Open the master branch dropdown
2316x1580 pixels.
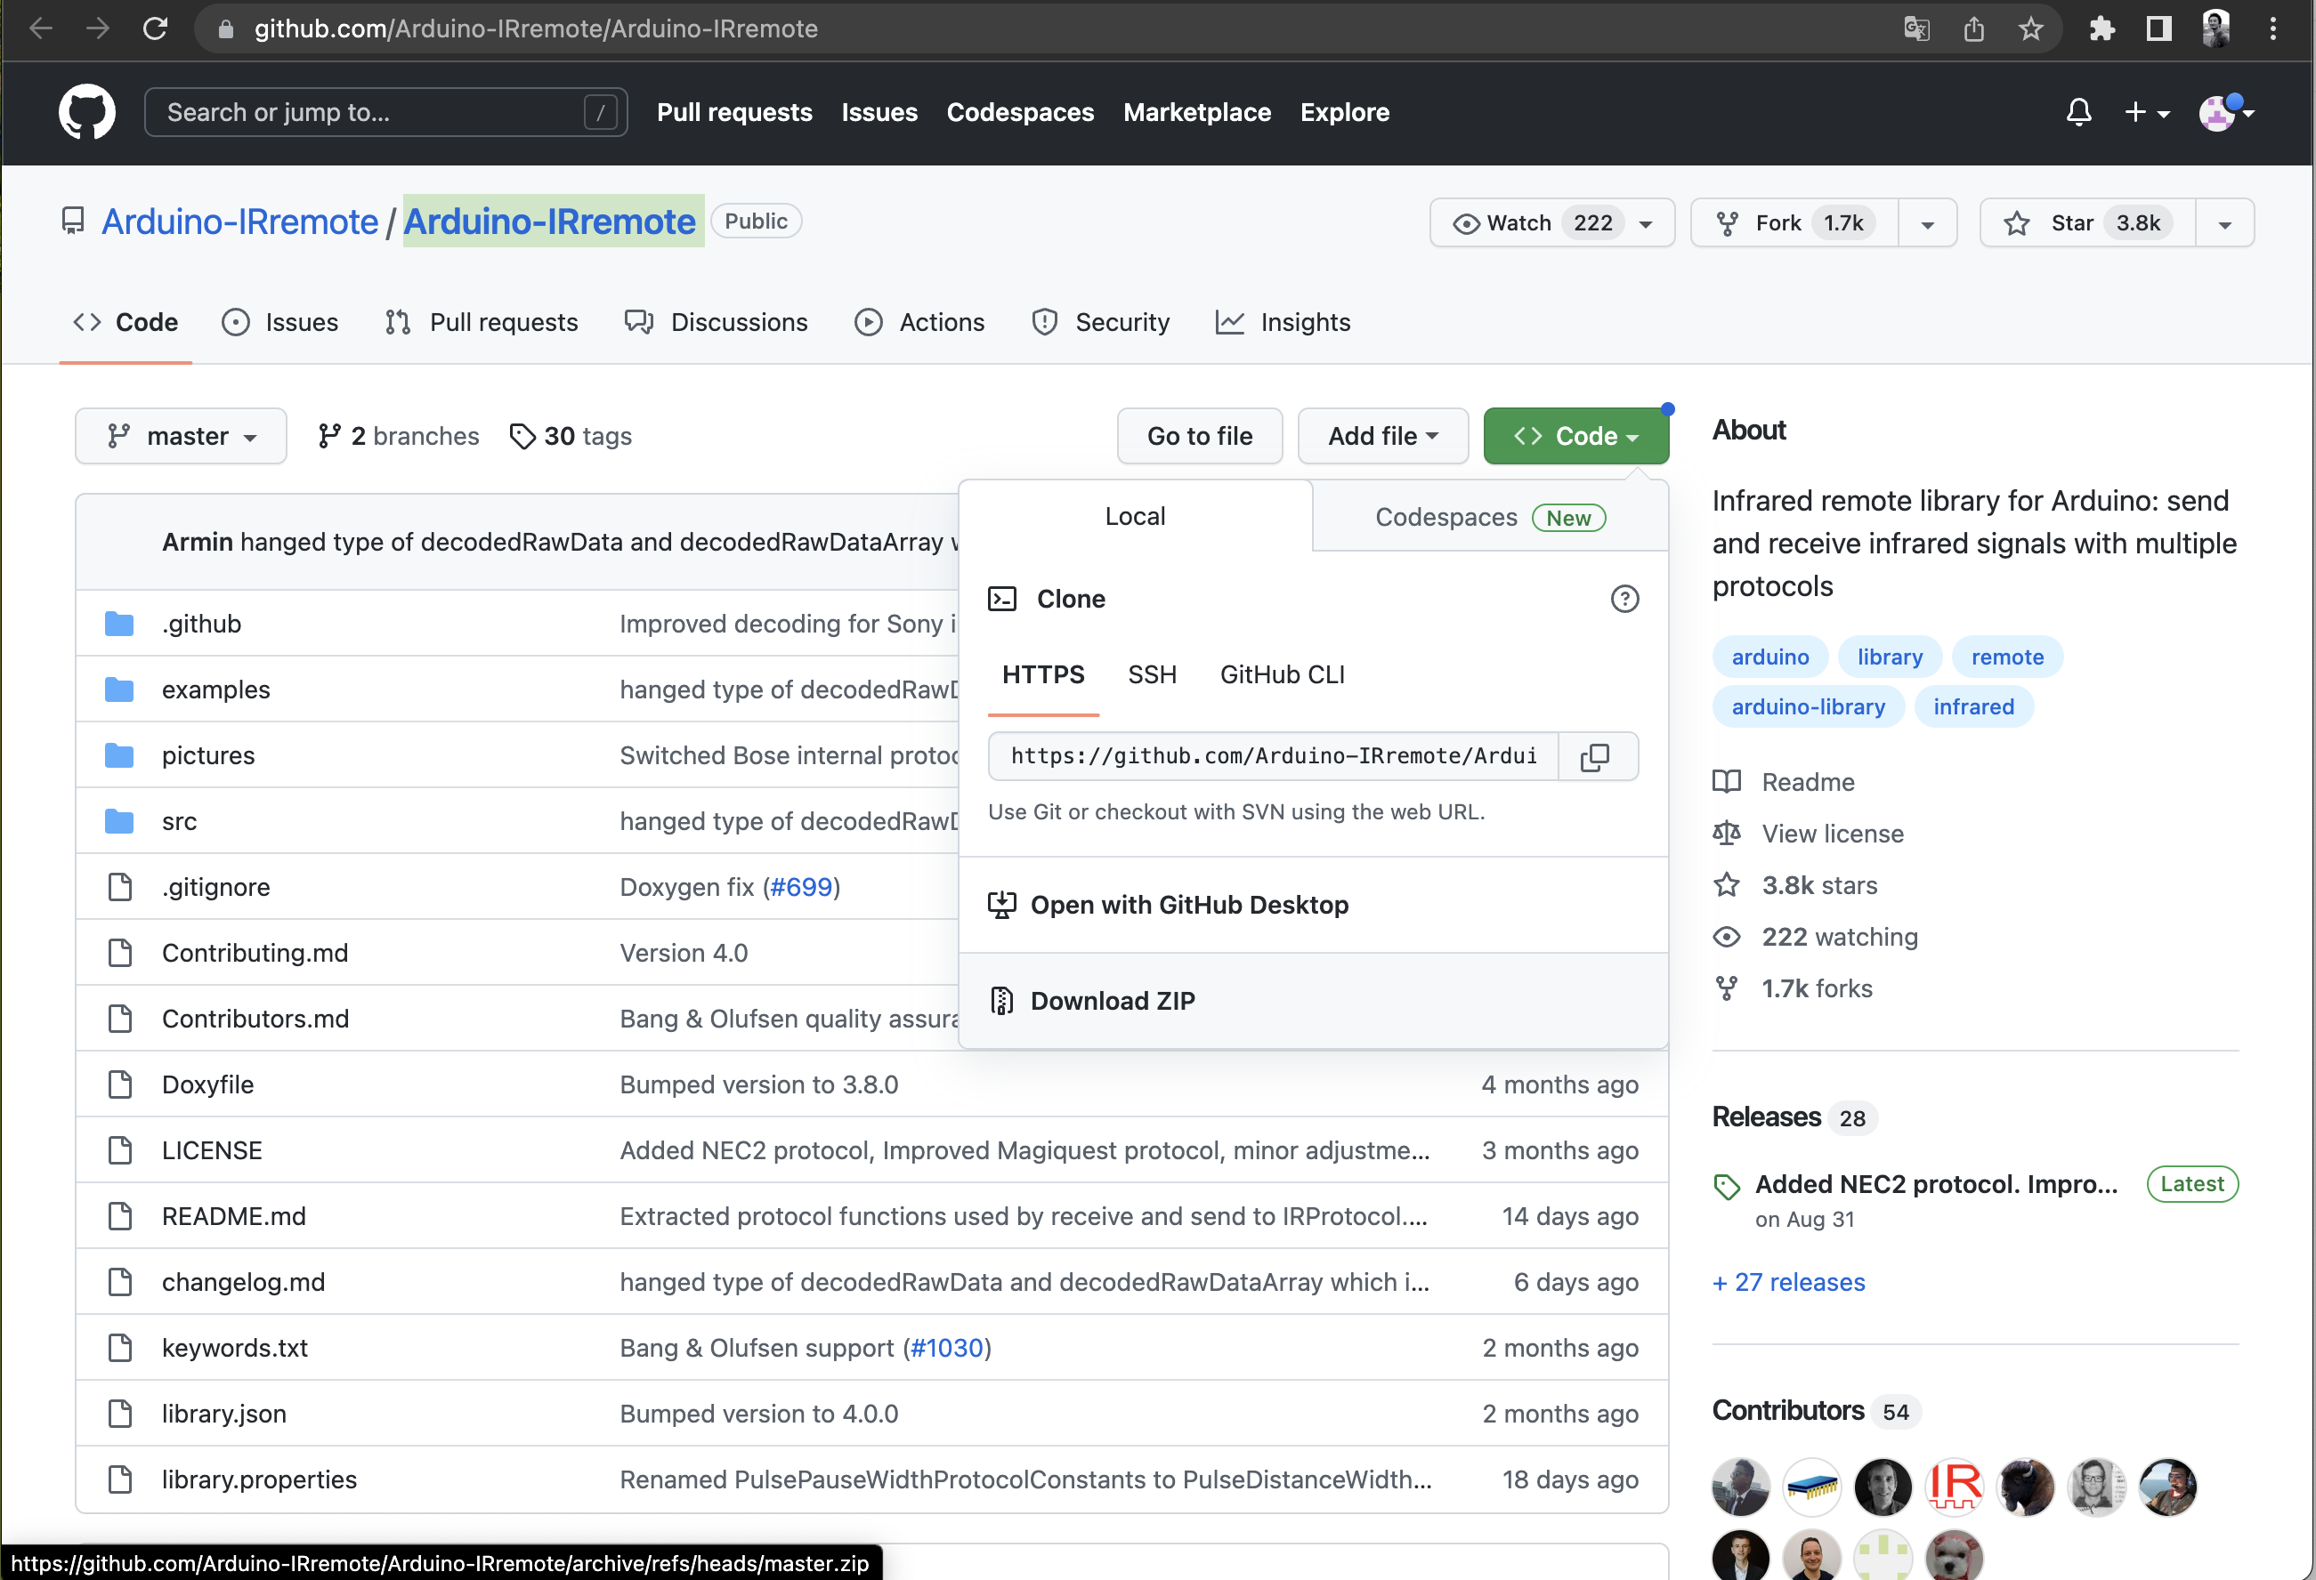click(x=181, y=436)
